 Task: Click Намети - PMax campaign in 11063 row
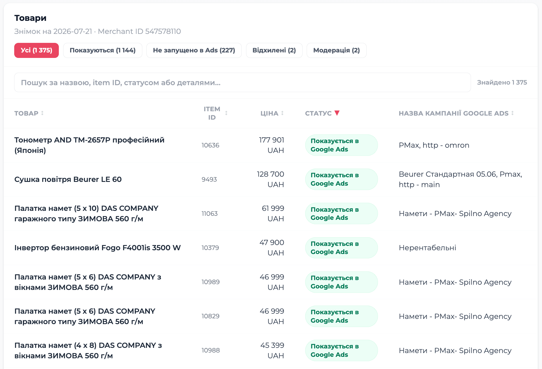(x=455, y=213)
